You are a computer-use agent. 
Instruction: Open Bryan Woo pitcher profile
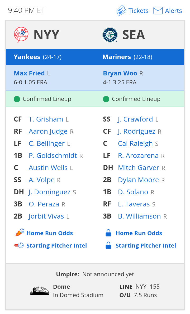tap(120, 73)
